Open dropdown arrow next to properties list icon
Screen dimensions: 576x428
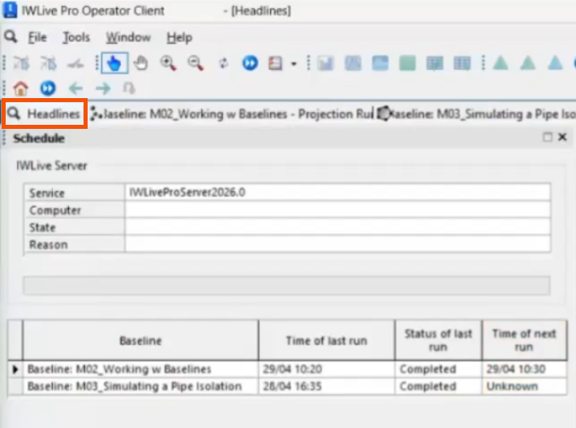click(x=294, y=64)
